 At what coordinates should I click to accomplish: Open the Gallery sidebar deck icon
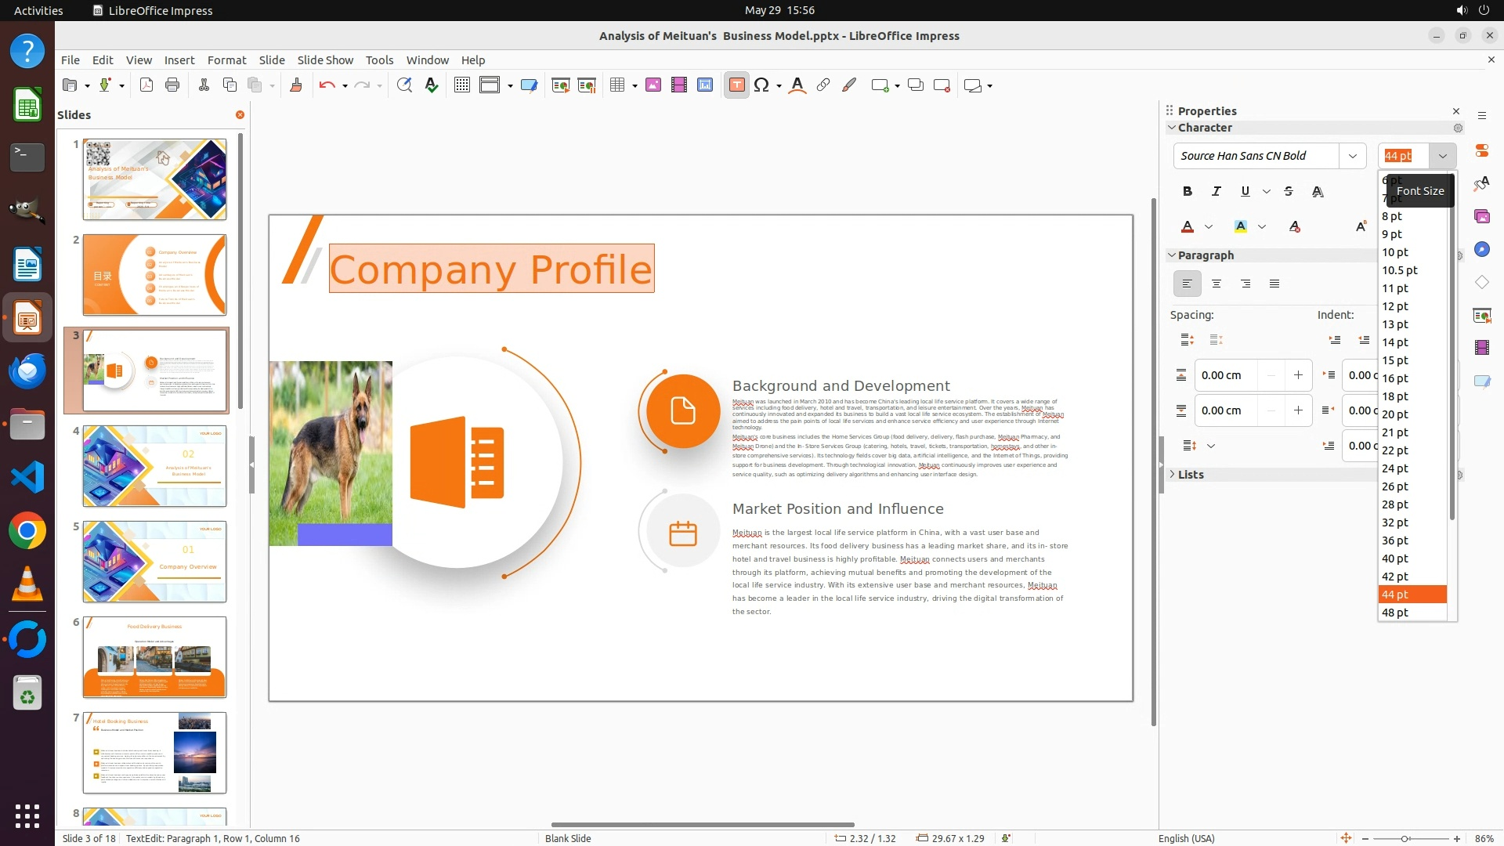point(1481,216)
